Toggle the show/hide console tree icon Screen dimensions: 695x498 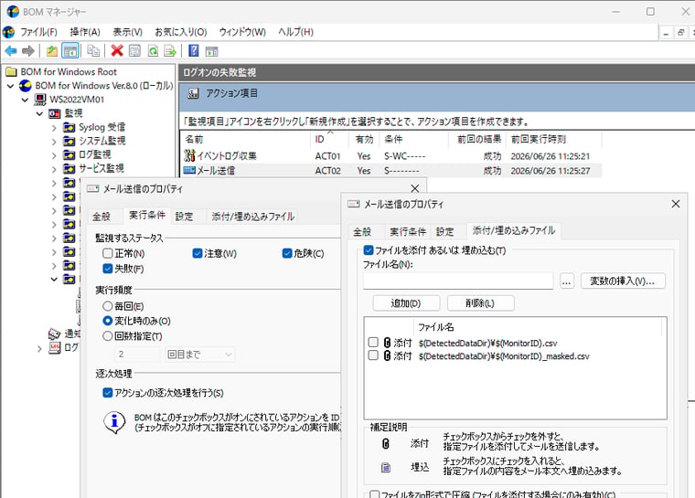click(70, 51)
